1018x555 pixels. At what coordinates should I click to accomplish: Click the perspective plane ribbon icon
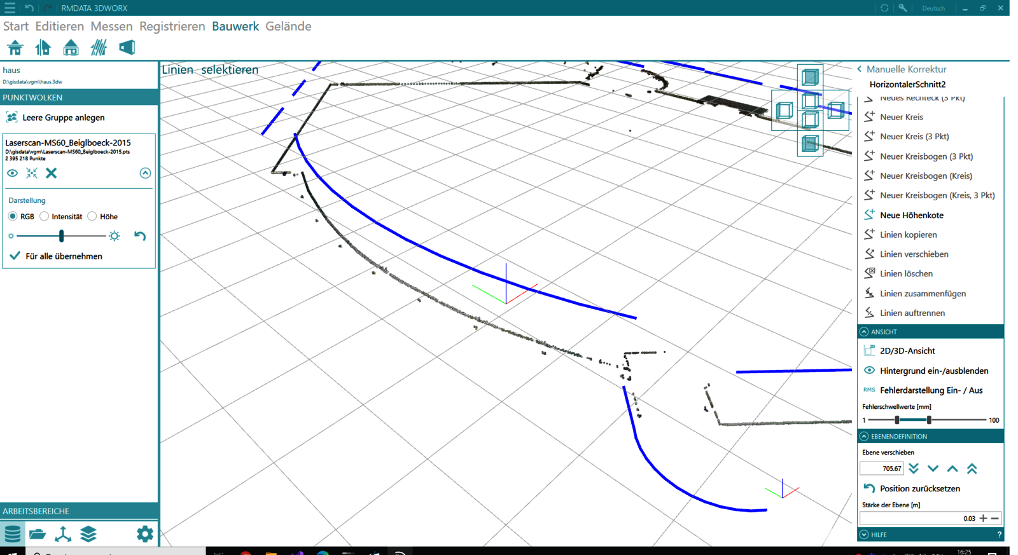(127, 48)
